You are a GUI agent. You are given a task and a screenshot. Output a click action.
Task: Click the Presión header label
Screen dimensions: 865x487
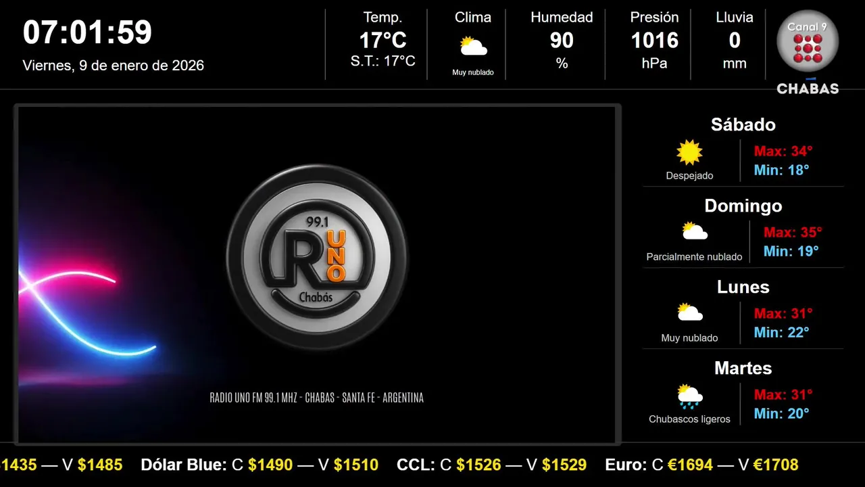(x=654, y=18)
